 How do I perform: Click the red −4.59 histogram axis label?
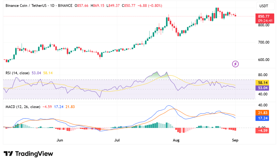pyautogui.click(x=262, y=131)
